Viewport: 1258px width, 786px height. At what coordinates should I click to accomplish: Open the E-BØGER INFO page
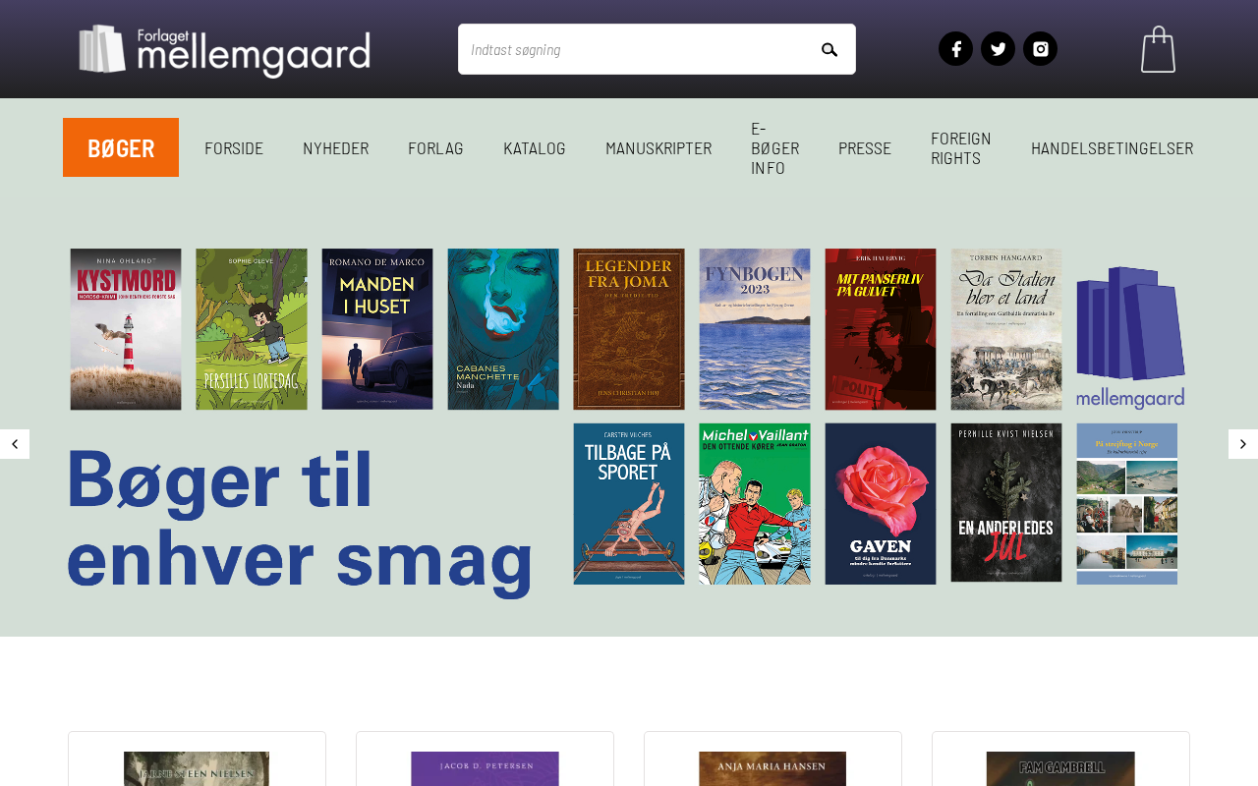pyautogui.click(x=774, y=147)
